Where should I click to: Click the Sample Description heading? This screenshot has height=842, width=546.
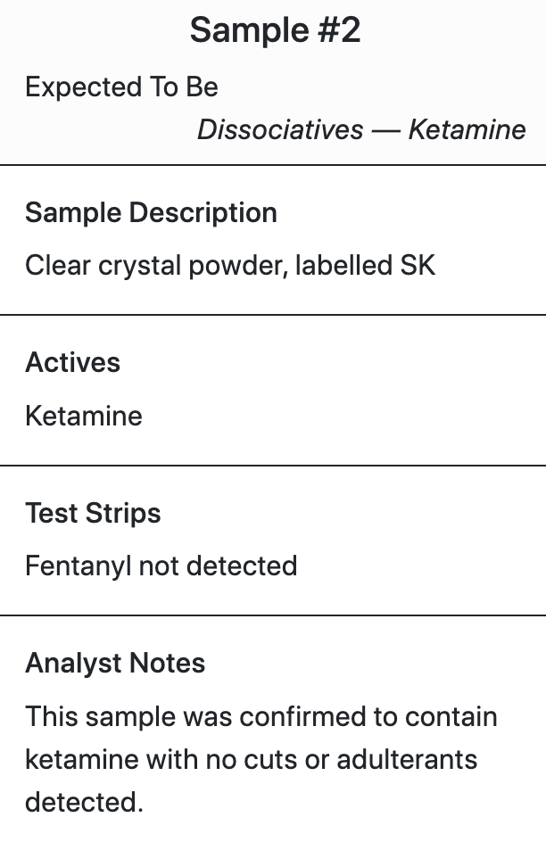[x=152, y=212]
